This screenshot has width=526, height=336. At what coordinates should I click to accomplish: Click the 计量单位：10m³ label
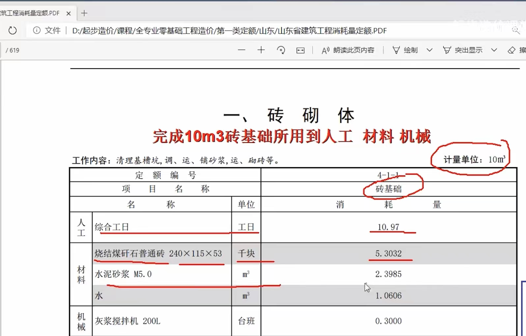coord(474,160)
